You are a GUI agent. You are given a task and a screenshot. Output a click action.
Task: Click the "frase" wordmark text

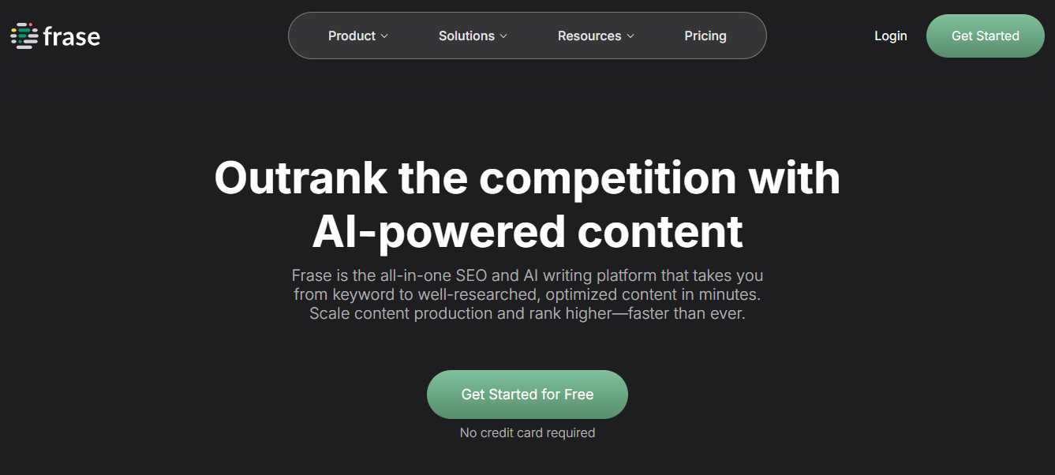pos(72,36)
